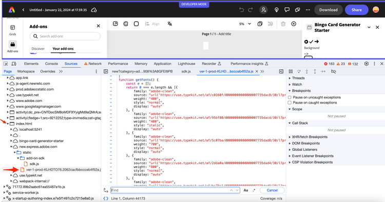Click the lightbulb tips icon
The image size is (385, 202).
tap(277, 10)
